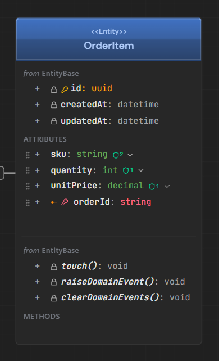This screenshot has width=219, height=361.
Task: Click the lock icon beside touch()
Action: pos(54,267)
